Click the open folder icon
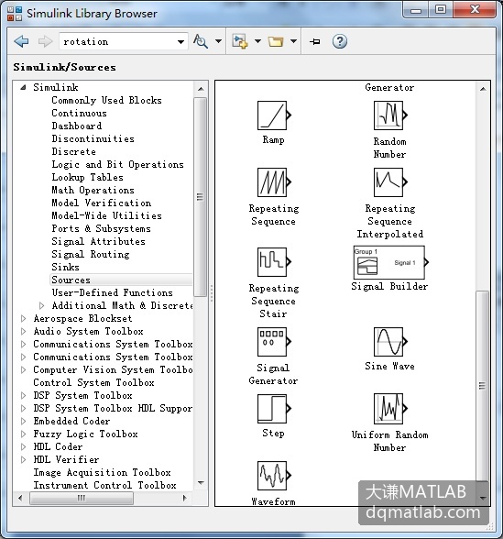 pos(276,42)
